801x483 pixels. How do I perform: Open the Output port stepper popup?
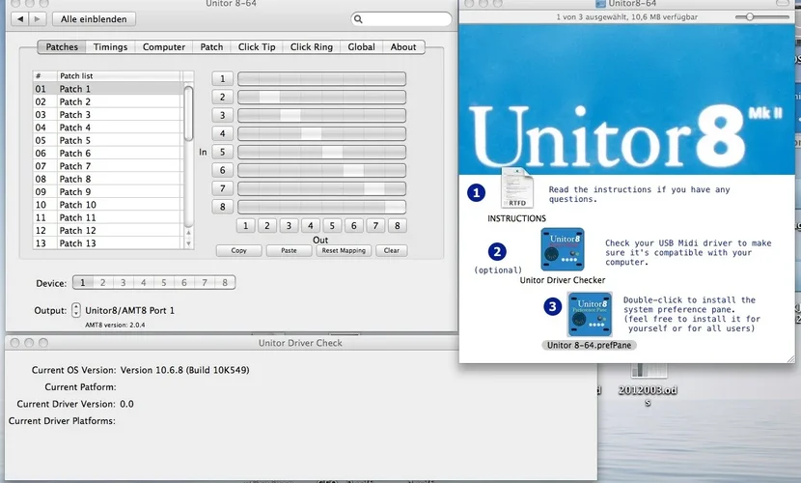pos(76,310)
